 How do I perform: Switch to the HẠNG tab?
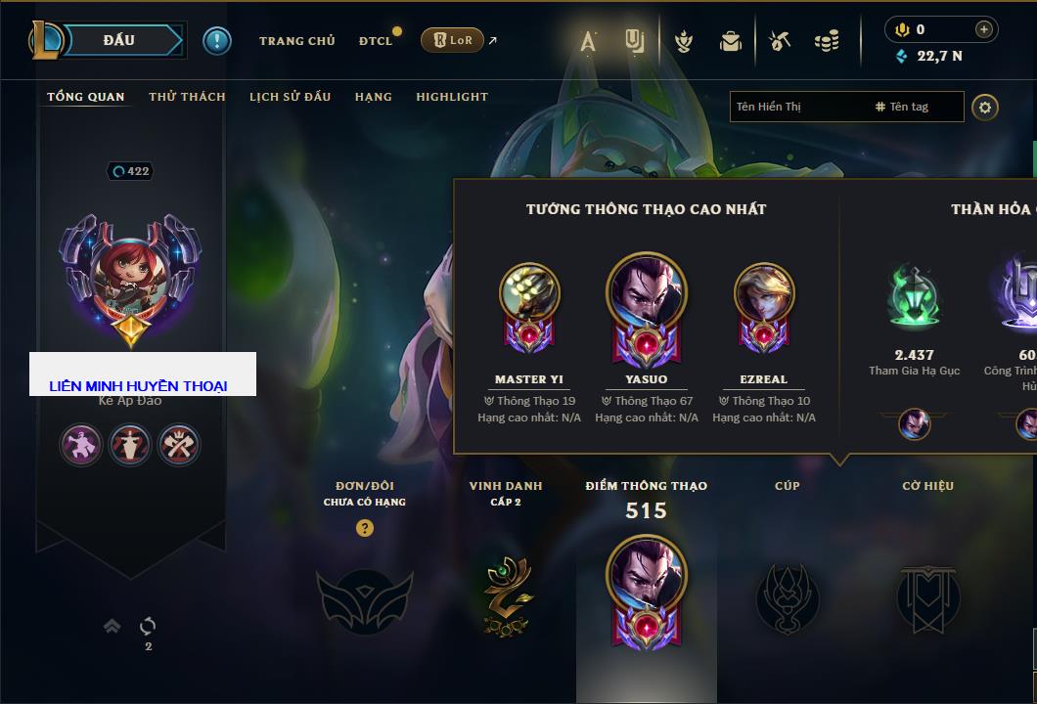coord(373,97)
